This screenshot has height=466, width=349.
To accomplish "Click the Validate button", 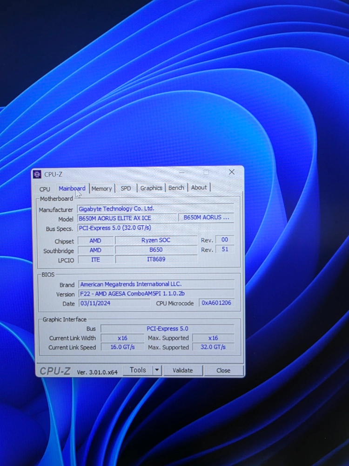I will 183,370.
